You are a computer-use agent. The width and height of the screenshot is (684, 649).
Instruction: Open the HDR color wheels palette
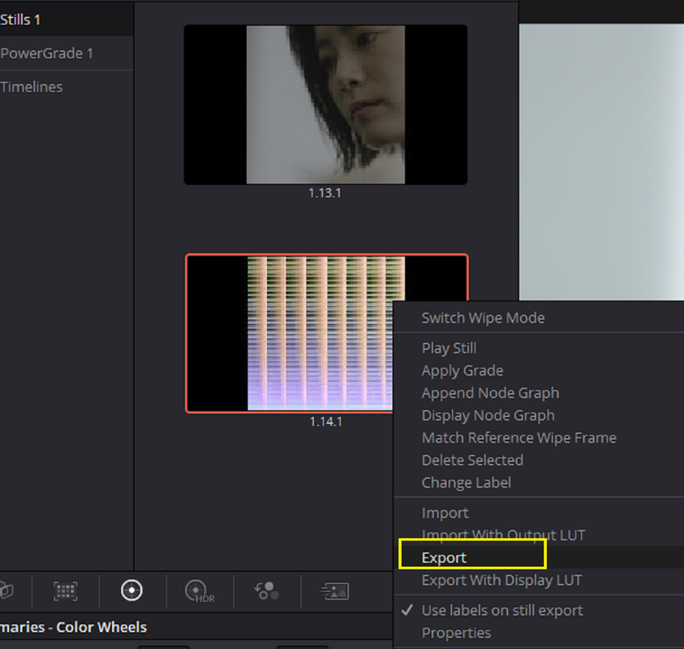pos(200,591)
